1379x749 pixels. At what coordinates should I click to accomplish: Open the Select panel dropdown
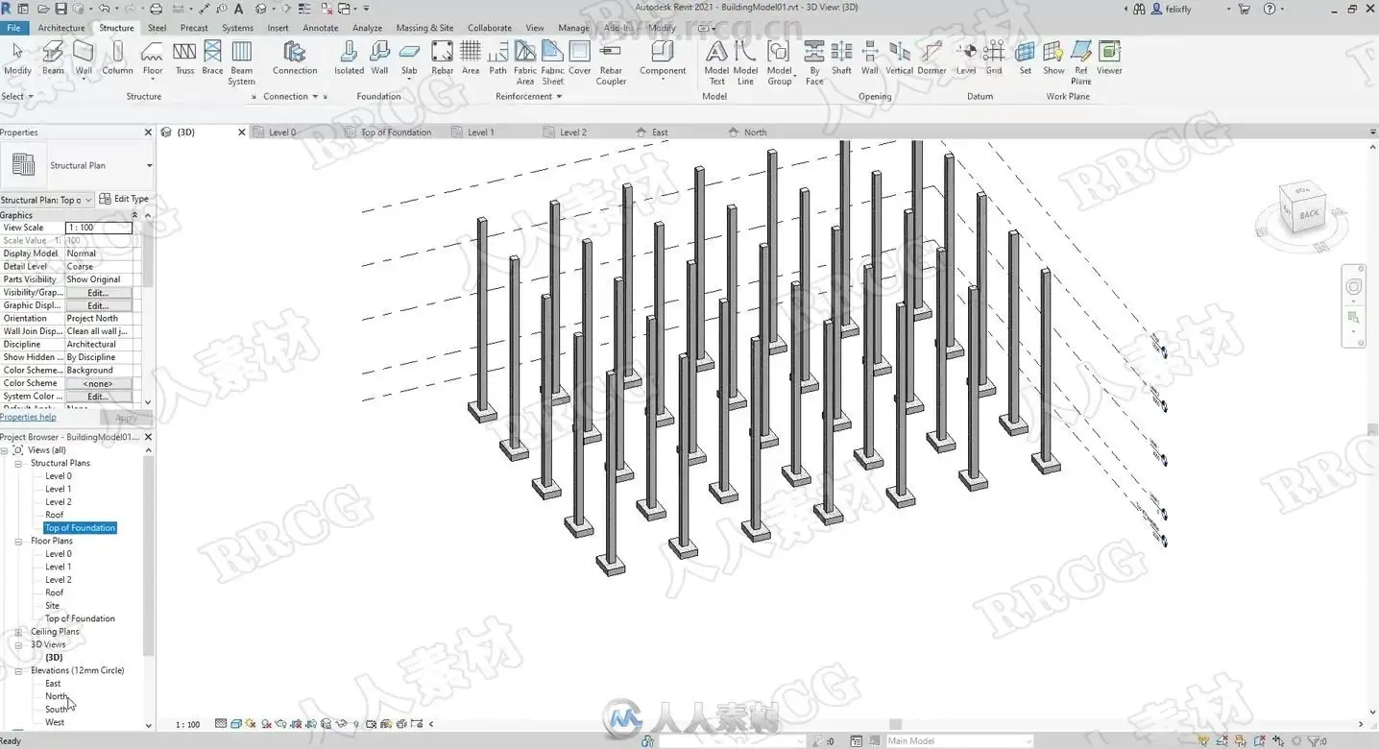point(17,96)
